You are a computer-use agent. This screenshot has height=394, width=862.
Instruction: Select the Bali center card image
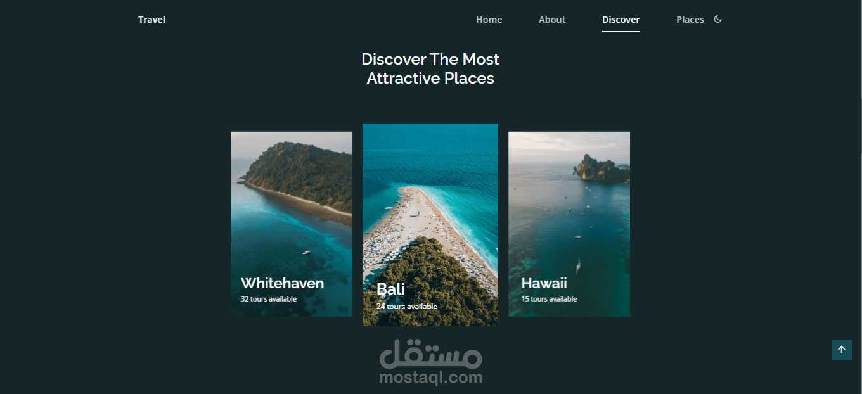(x=430, y=225)
